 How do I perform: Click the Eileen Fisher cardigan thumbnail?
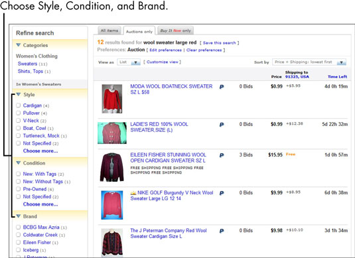112,167
